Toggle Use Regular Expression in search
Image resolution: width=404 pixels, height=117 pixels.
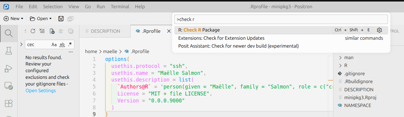(70, 45)
